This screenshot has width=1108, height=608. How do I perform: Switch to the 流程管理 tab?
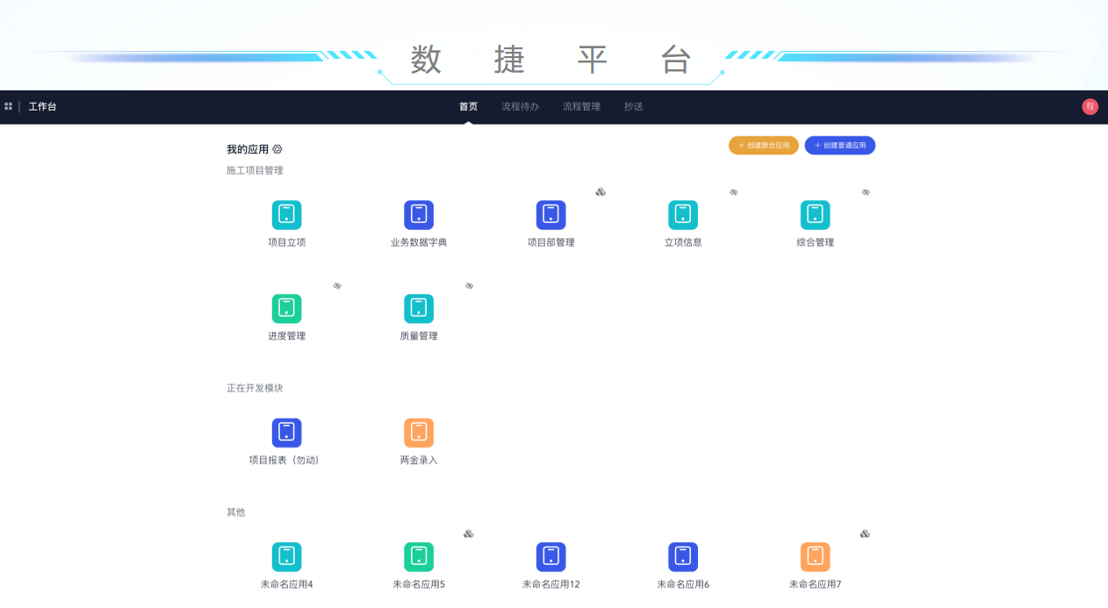coord(581,107)
